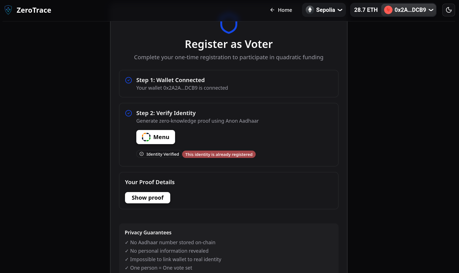Click the ZeroTrace brand name
This screenshot has width=459, height=273.
coord(34,10)
